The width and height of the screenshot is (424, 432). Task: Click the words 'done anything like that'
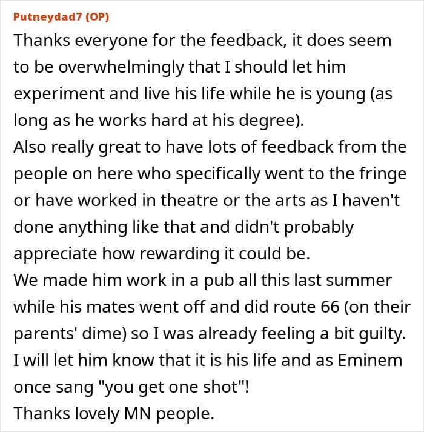(107, 226)
